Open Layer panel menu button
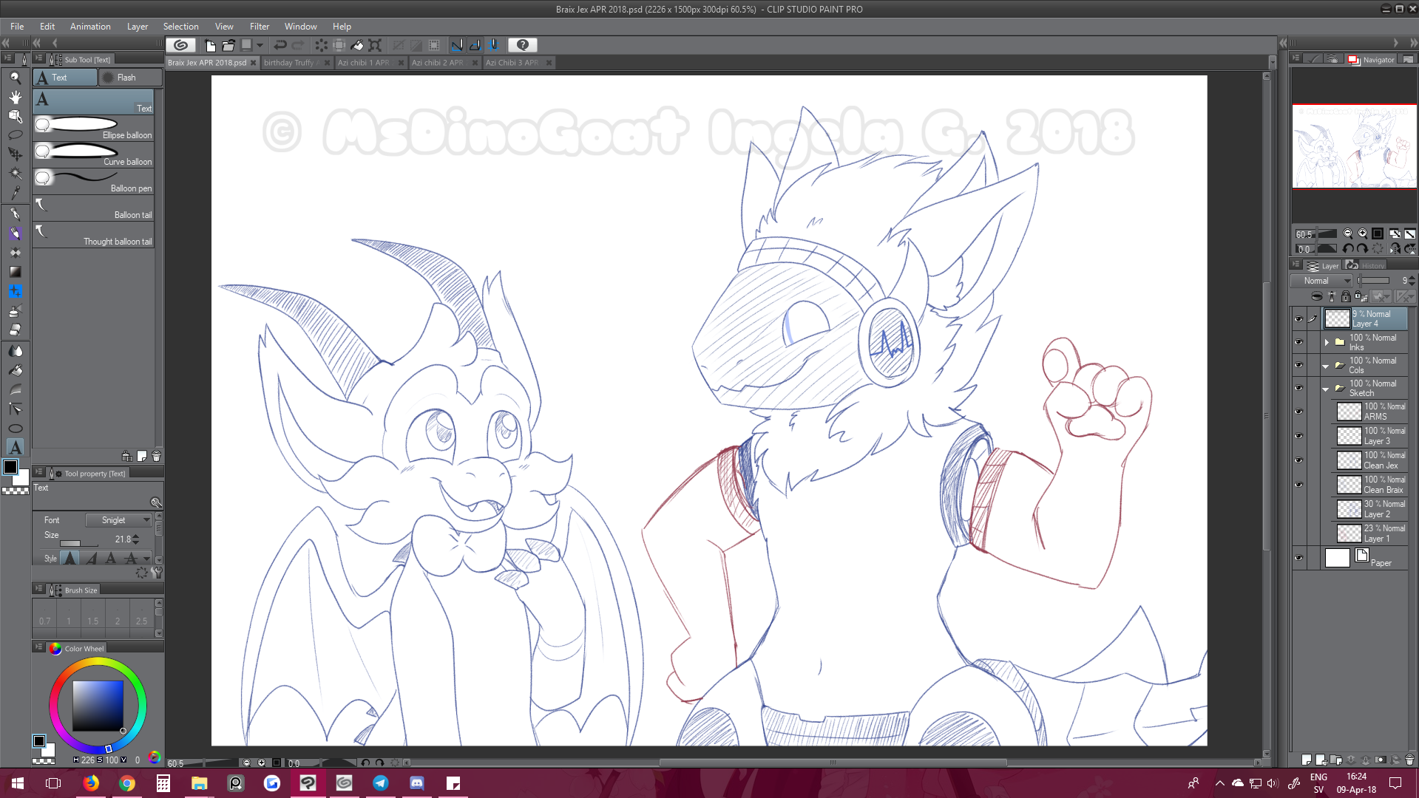Viewport: 1419px width, 798px height. tap(1296, 265)
